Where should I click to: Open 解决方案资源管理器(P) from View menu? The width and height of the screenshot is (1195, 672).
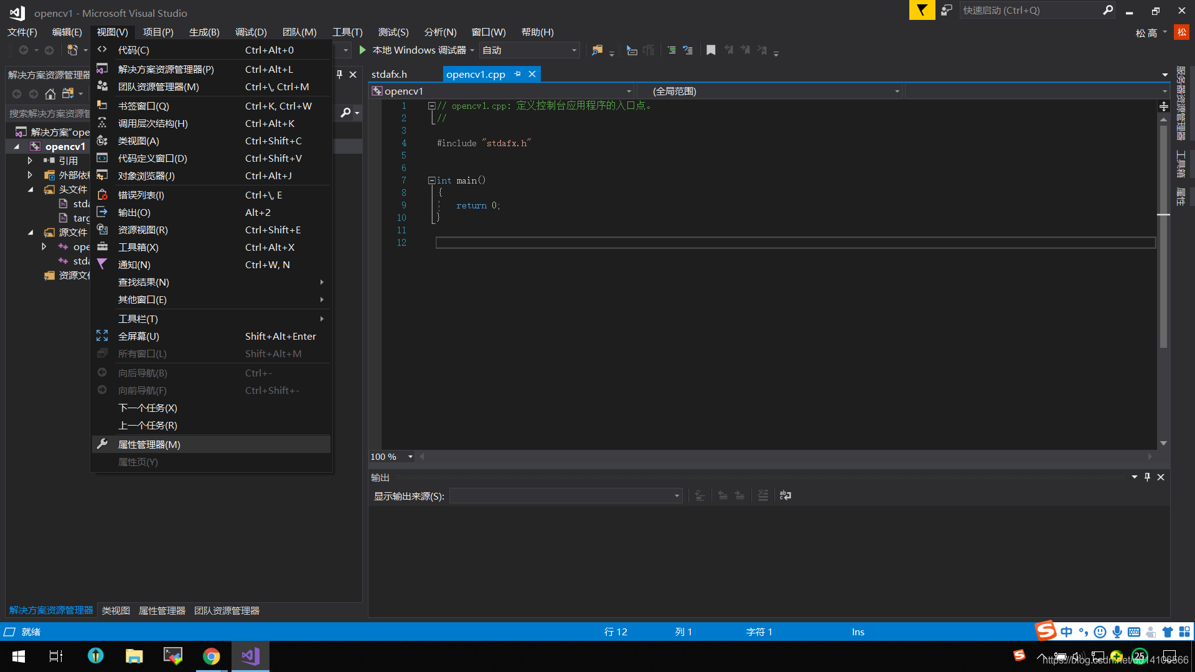click(211, 69)
